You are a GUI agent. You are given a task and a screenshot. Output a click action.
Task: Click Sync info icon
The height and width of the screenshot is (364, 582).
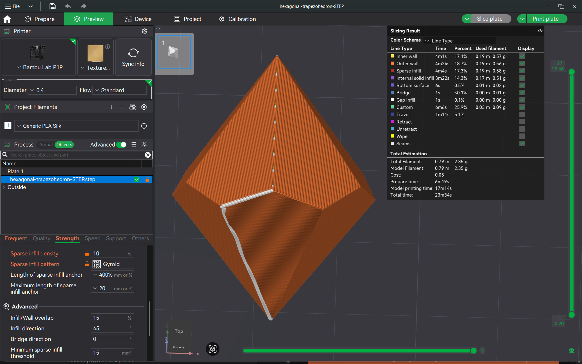click(133, 53)
